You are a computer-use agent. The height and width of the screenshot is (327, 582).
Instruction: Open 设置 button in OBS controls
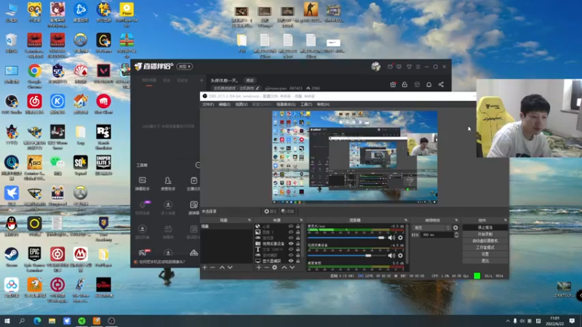coord(485,254)
